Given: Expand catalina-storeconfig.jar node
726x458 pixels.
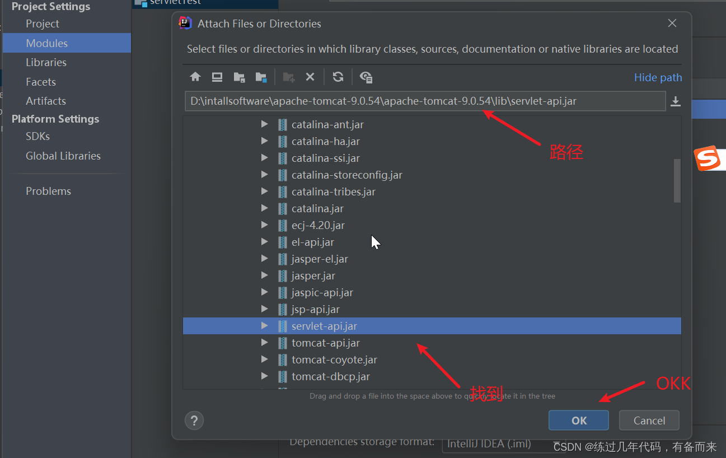Looking at the screenshot, I should click(265, 175).
